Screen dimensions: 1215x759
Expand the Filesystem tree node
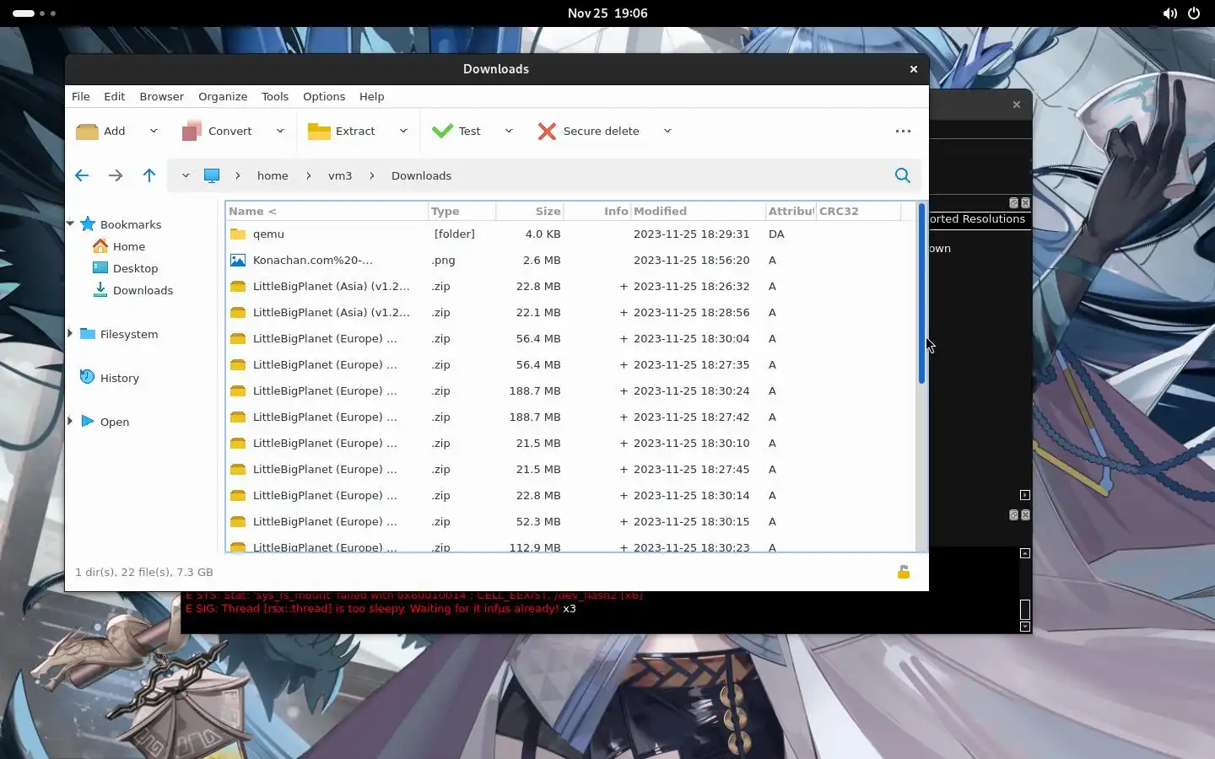(x=70, y=334)
